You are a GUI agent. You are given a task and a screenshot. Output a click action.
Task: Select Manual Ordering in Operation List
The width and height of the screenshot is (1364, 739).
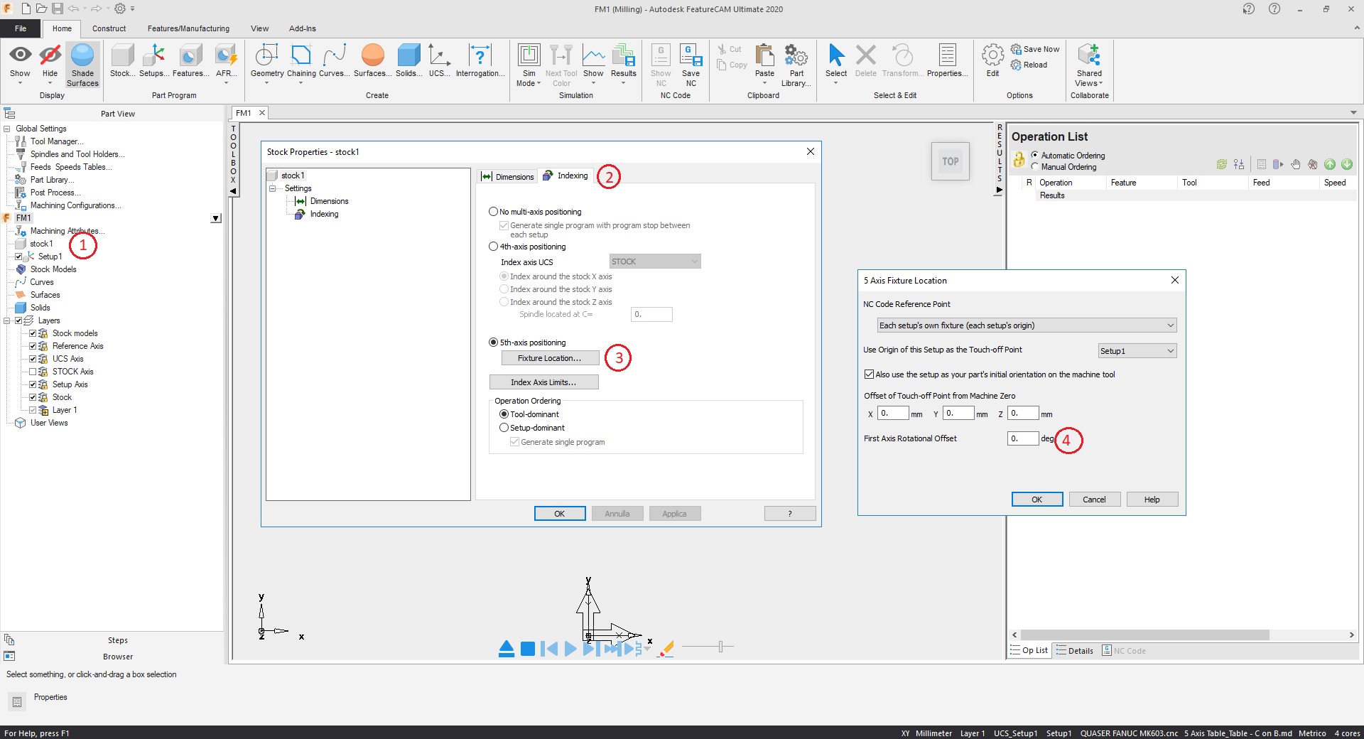(x=1034, y=167)
